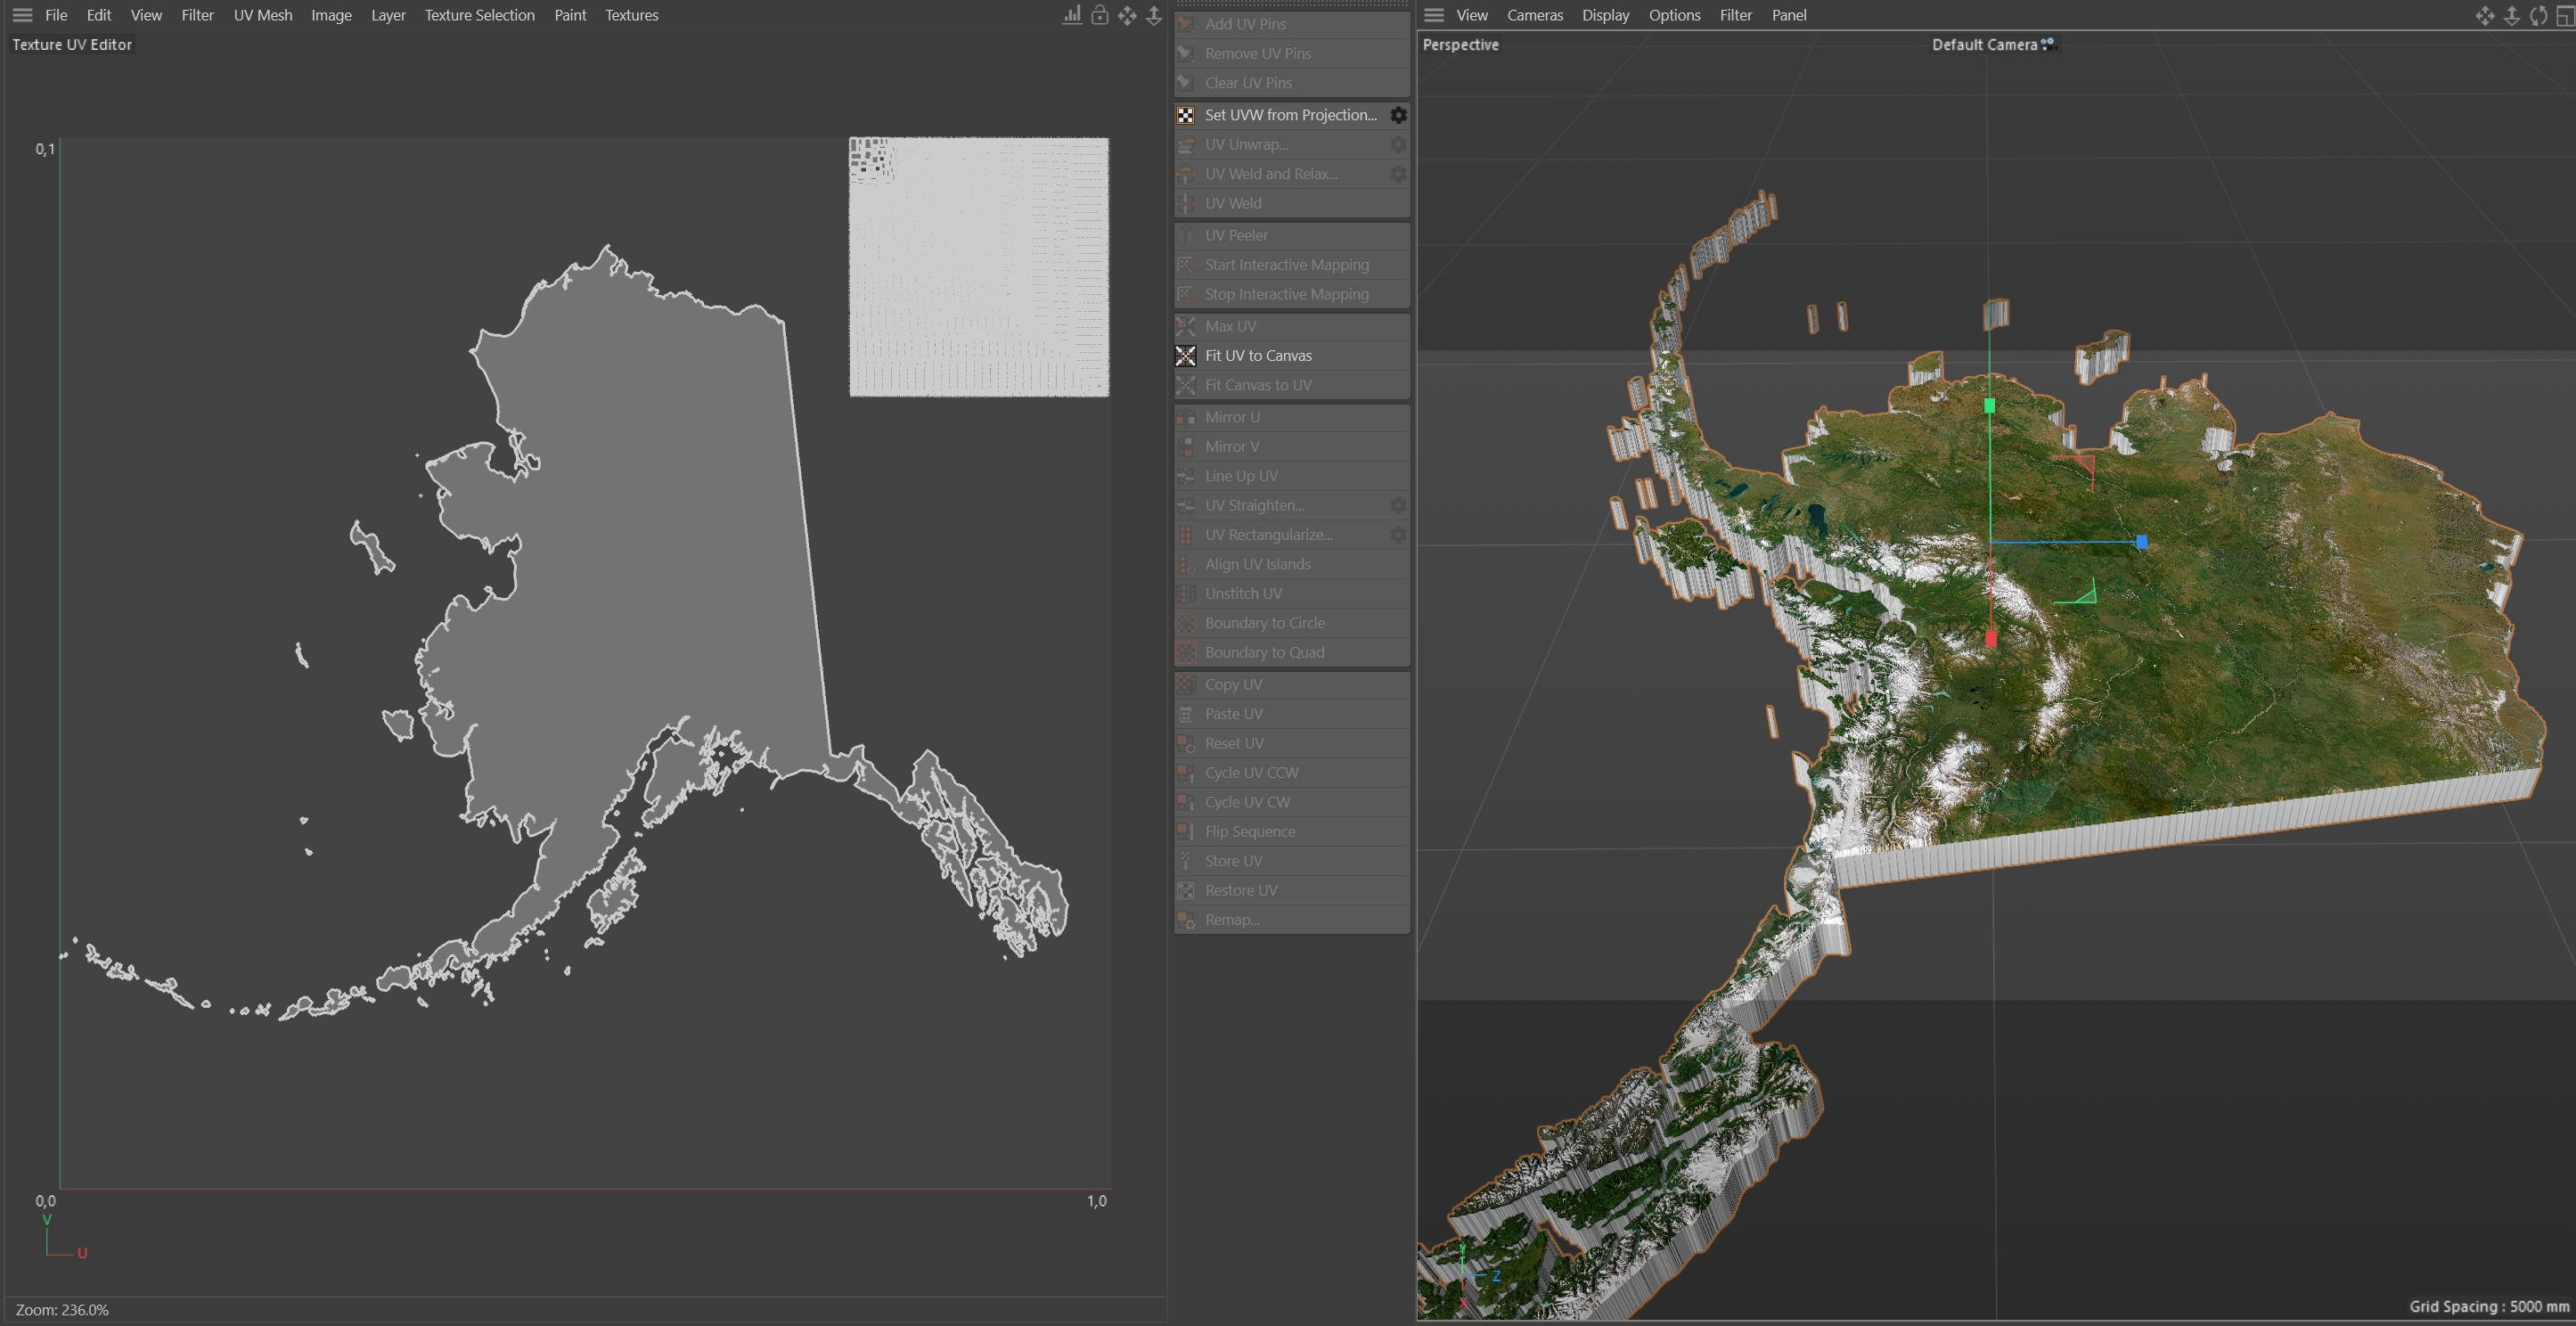The height and width of the screenshot is (1326, 2576).
Task: Click the green Y-axis gizmo handle
Action: pyautogui.click(x=1989, y=406)
